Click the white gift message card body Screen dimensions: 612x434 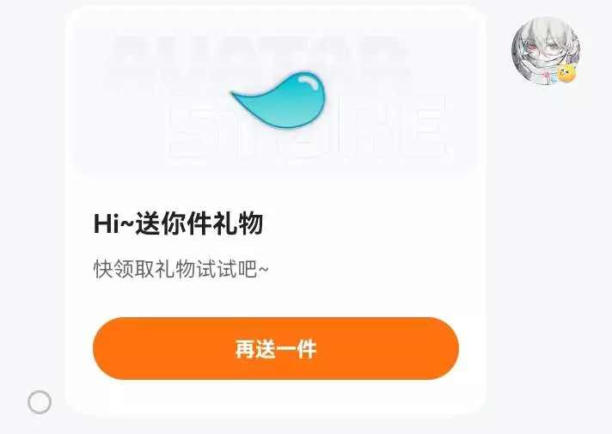pyautogui.click(x=276, y=210)
